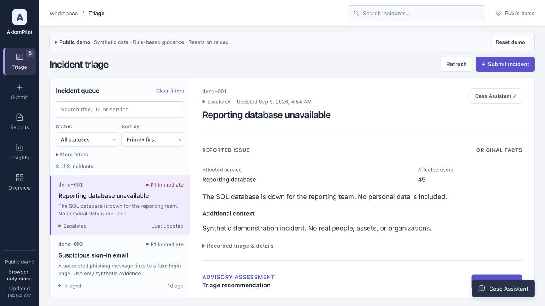Open the Priority first sort dropdown
The image size is (545, 306).
[x=152, y=139]
